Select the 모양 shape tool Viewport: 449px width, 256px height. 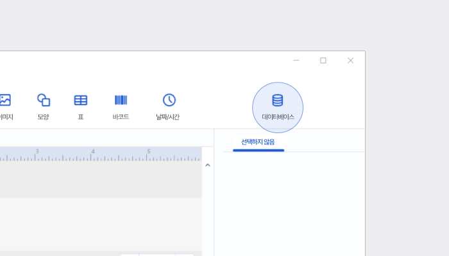(44, 107)
